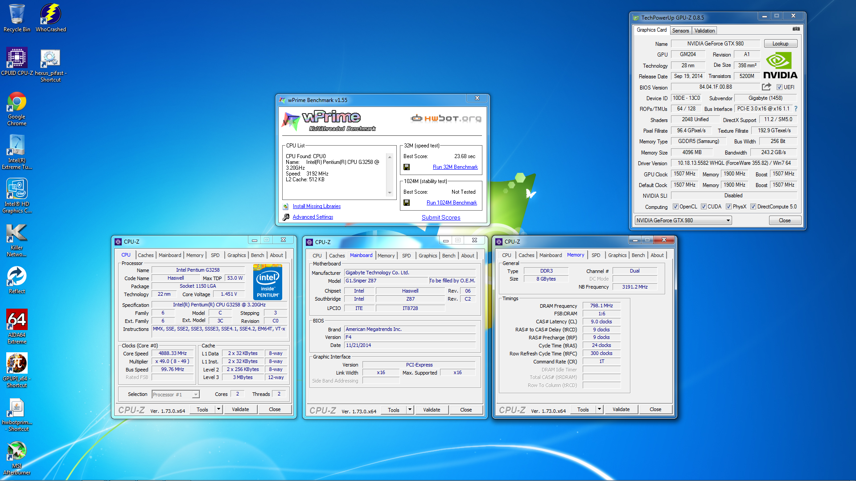Image resolution: width=856 pixels, height=481 pixels.
Task: Launch Google Chrome from desktop
Action: pos(17,109)
